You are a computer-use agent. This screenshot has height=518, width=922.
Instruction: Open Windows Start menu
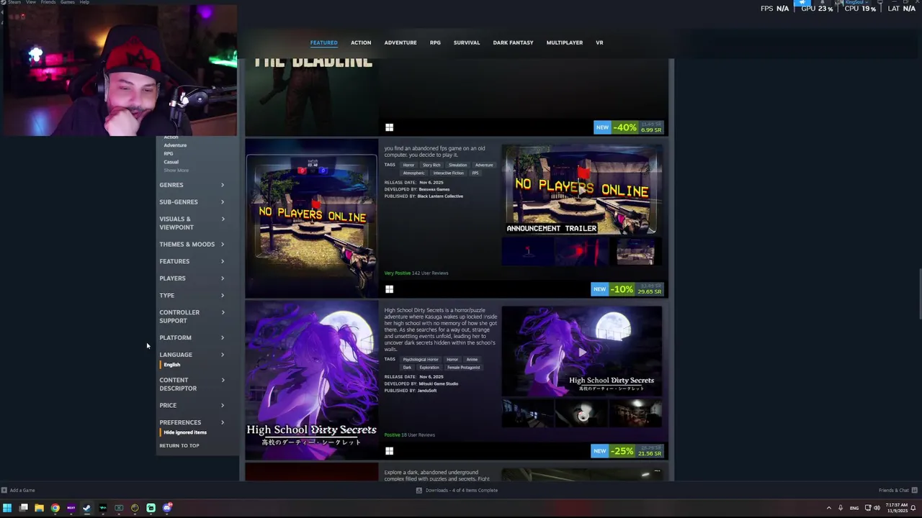7,508
